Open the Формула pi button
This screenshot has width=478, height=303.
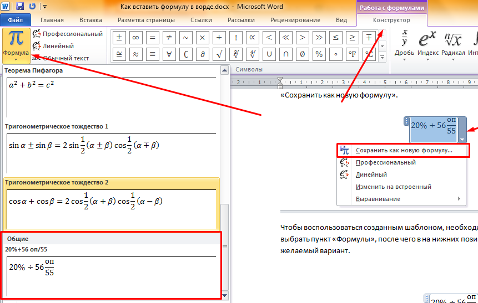point(16,45)
